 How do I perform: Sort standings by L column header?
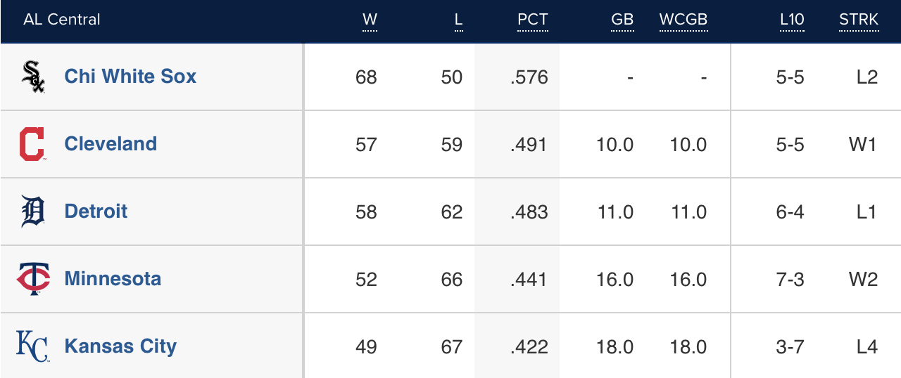[x=458, y=20]
